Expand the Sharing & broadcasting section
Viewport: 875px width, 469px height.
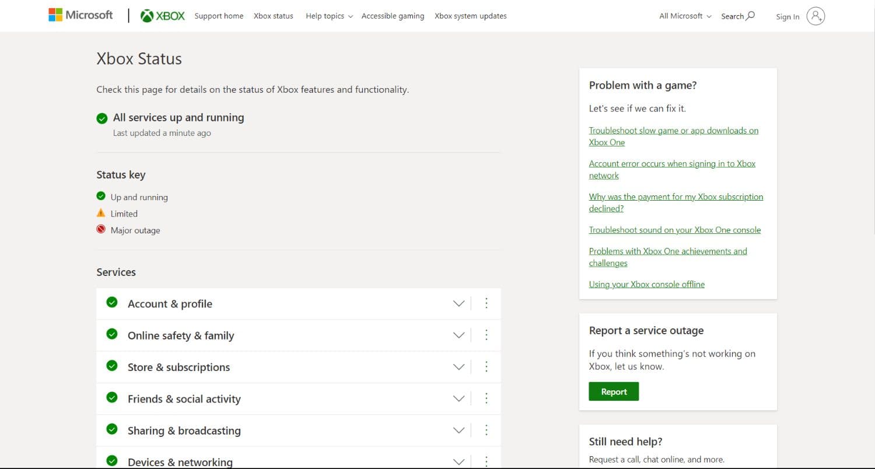[x=459, y=430]
